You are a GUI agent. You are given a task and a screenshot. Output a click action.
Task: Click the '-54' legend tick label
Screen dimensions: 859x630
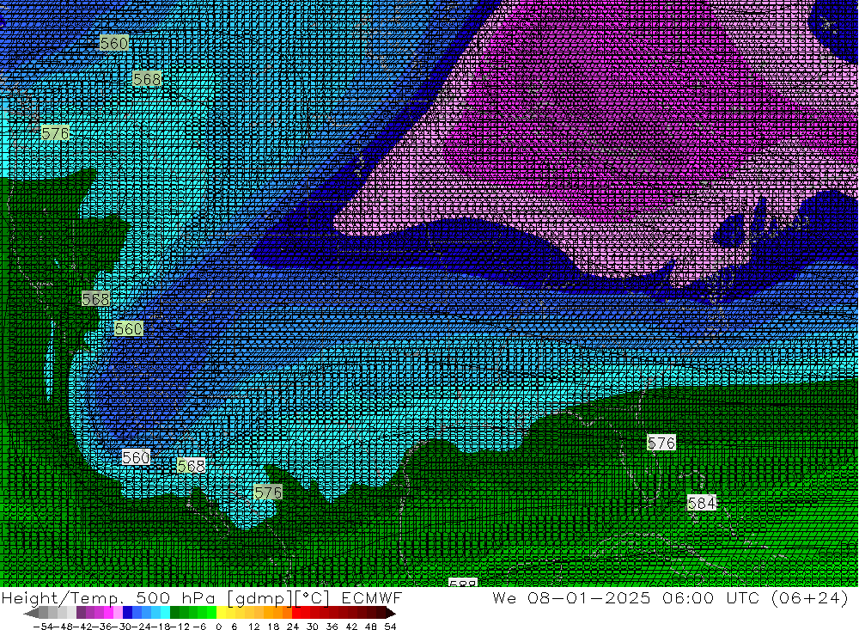[43, 627]
